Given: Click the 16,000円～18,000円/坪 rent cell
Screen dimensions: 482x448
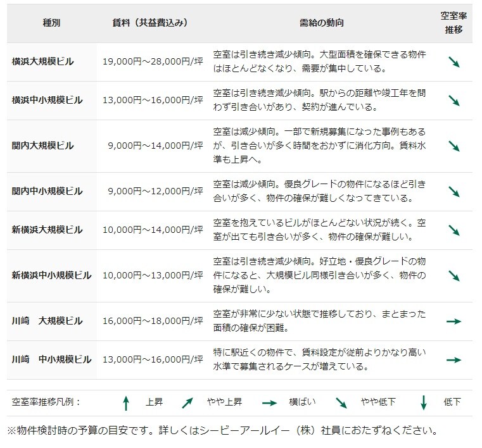Looking at the screenshot, I should point(153,321).
